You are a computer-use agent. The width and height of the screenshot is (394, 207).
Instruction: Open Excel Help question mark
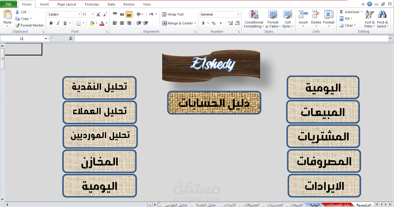click(x=370, y=4)
